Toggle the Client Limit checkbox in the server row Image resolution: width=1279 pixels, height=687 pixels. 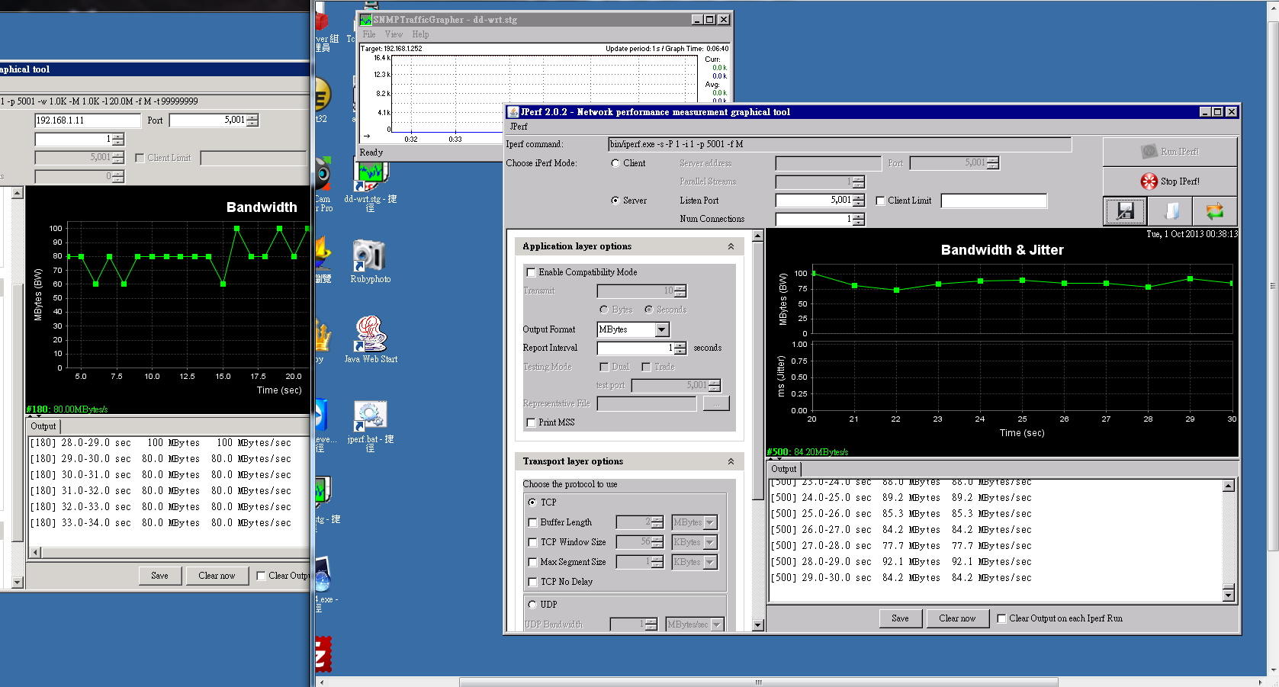tap(881, 201)
